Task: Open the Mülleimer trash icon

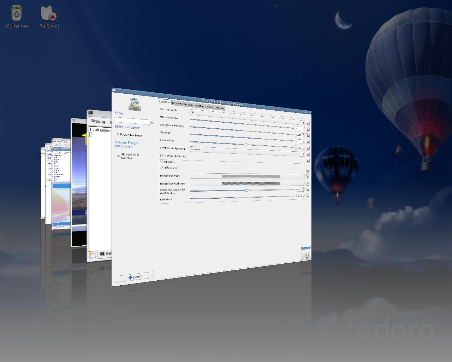Action: (x=17, y=13)
